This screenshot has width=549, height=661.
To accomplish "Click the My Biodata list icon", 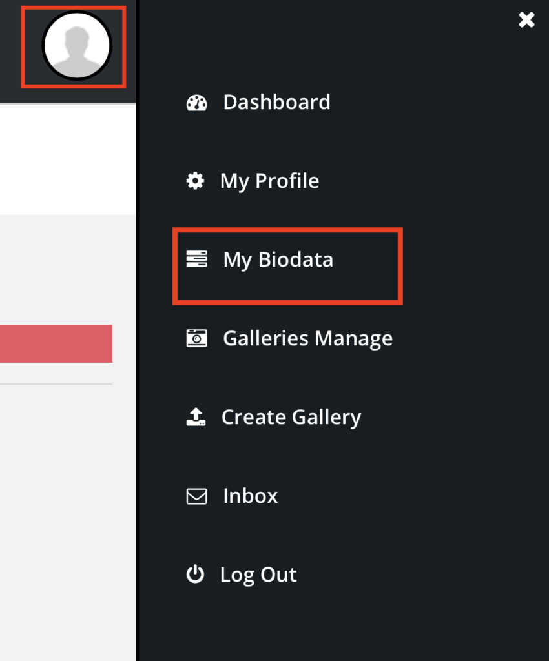I will [196, 259].
